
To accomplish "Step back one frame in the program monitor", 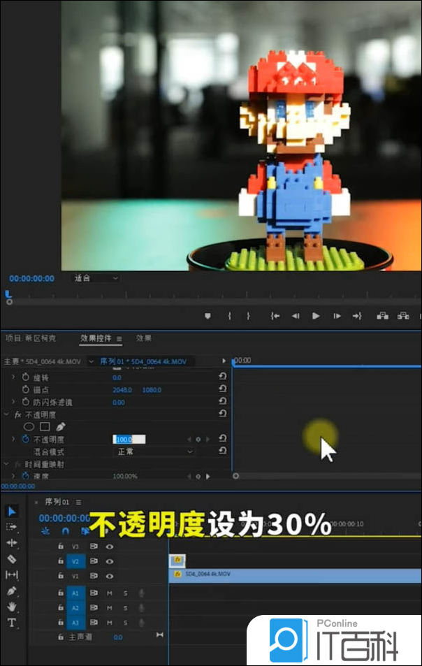I will tap(296, 316).
